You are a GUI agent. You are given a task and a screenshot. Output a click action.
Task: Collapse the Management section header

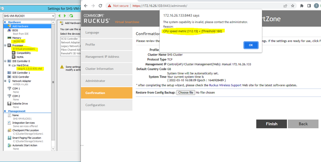(x=5, y=111)
